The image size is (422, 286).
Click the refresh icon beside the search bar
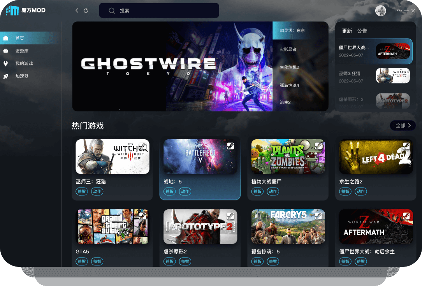[x=86, y=11]
